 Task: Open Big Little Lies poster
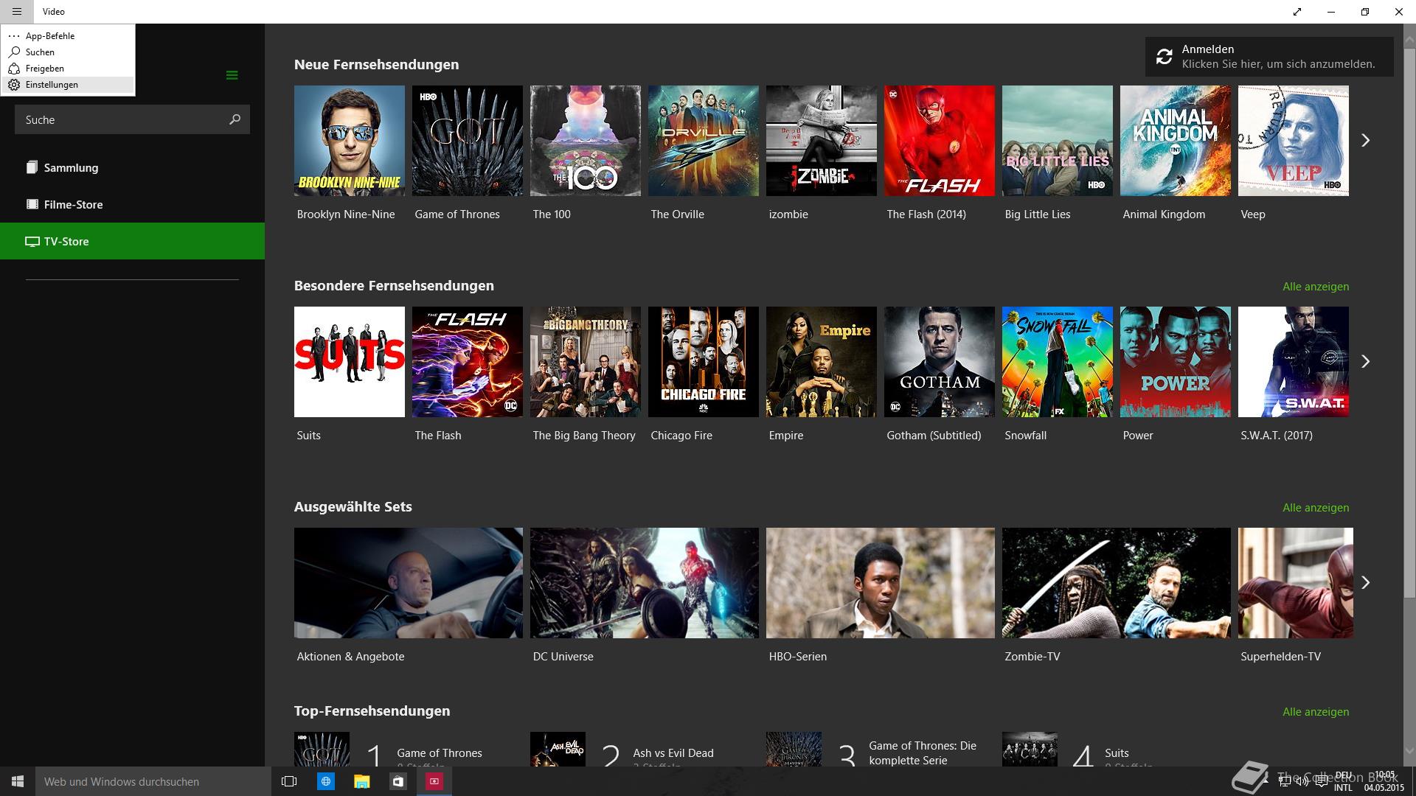click(1058, 141)
